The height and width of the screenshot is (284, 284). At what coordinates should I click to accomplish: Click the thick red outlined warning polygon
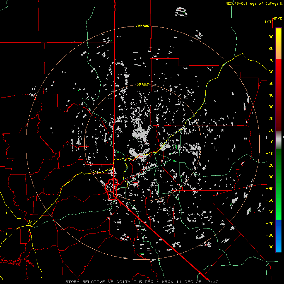(x=112, y=189)
